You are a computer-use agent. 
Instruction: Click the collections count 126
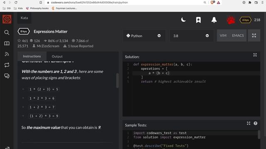coord(35,41)
